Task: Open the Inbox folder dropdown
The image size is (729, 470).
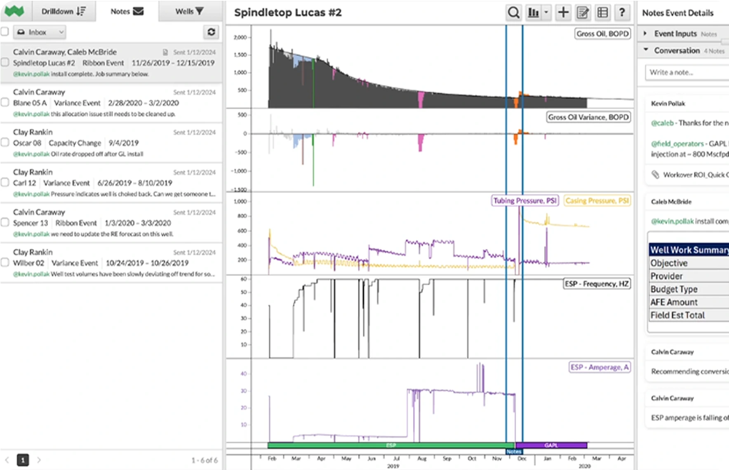Action: pos(40,32)
